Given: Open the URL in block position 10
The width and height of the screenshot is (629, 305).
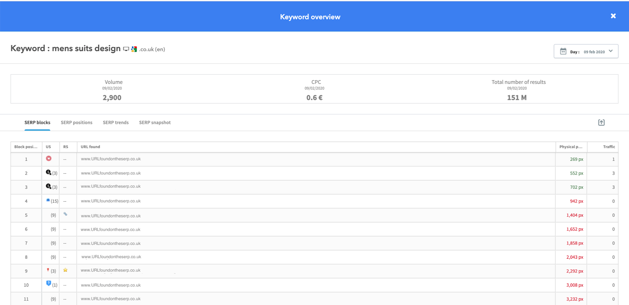Looking at the screenshot, I should coord(111,285).
